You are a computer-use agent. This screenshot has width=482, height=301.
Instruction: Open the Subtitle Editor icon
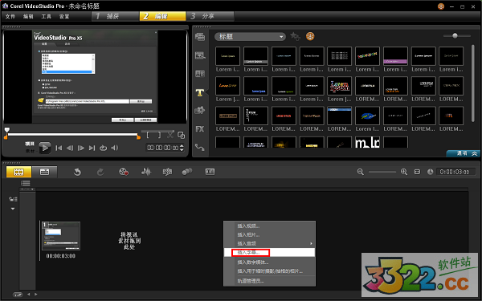(x=210, y=172)
